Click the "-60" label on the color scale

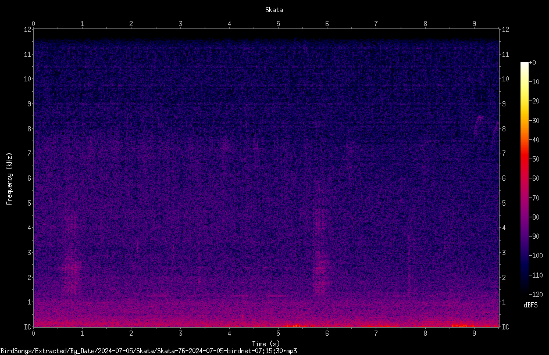pyautogui.click(x=534, y=178)
